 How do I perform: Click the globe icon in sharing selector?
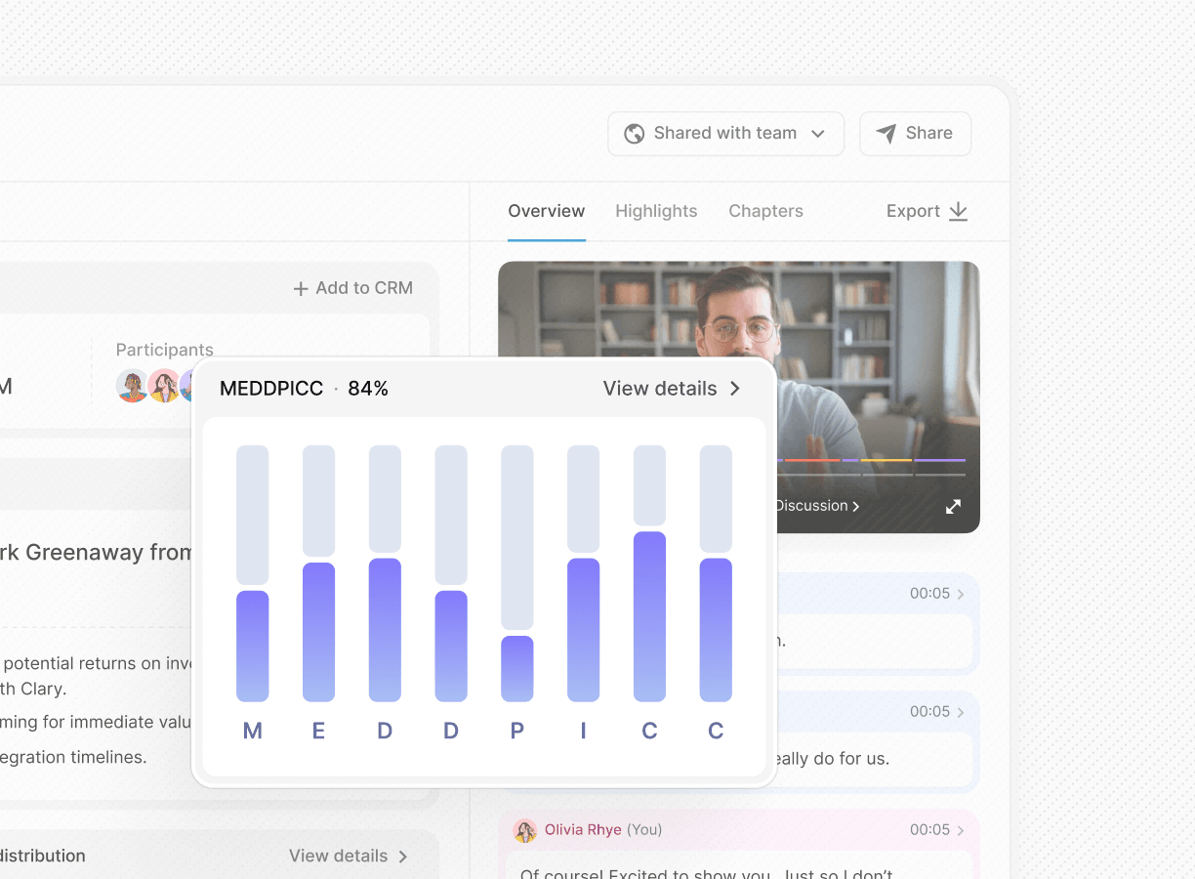pos(635,134)
